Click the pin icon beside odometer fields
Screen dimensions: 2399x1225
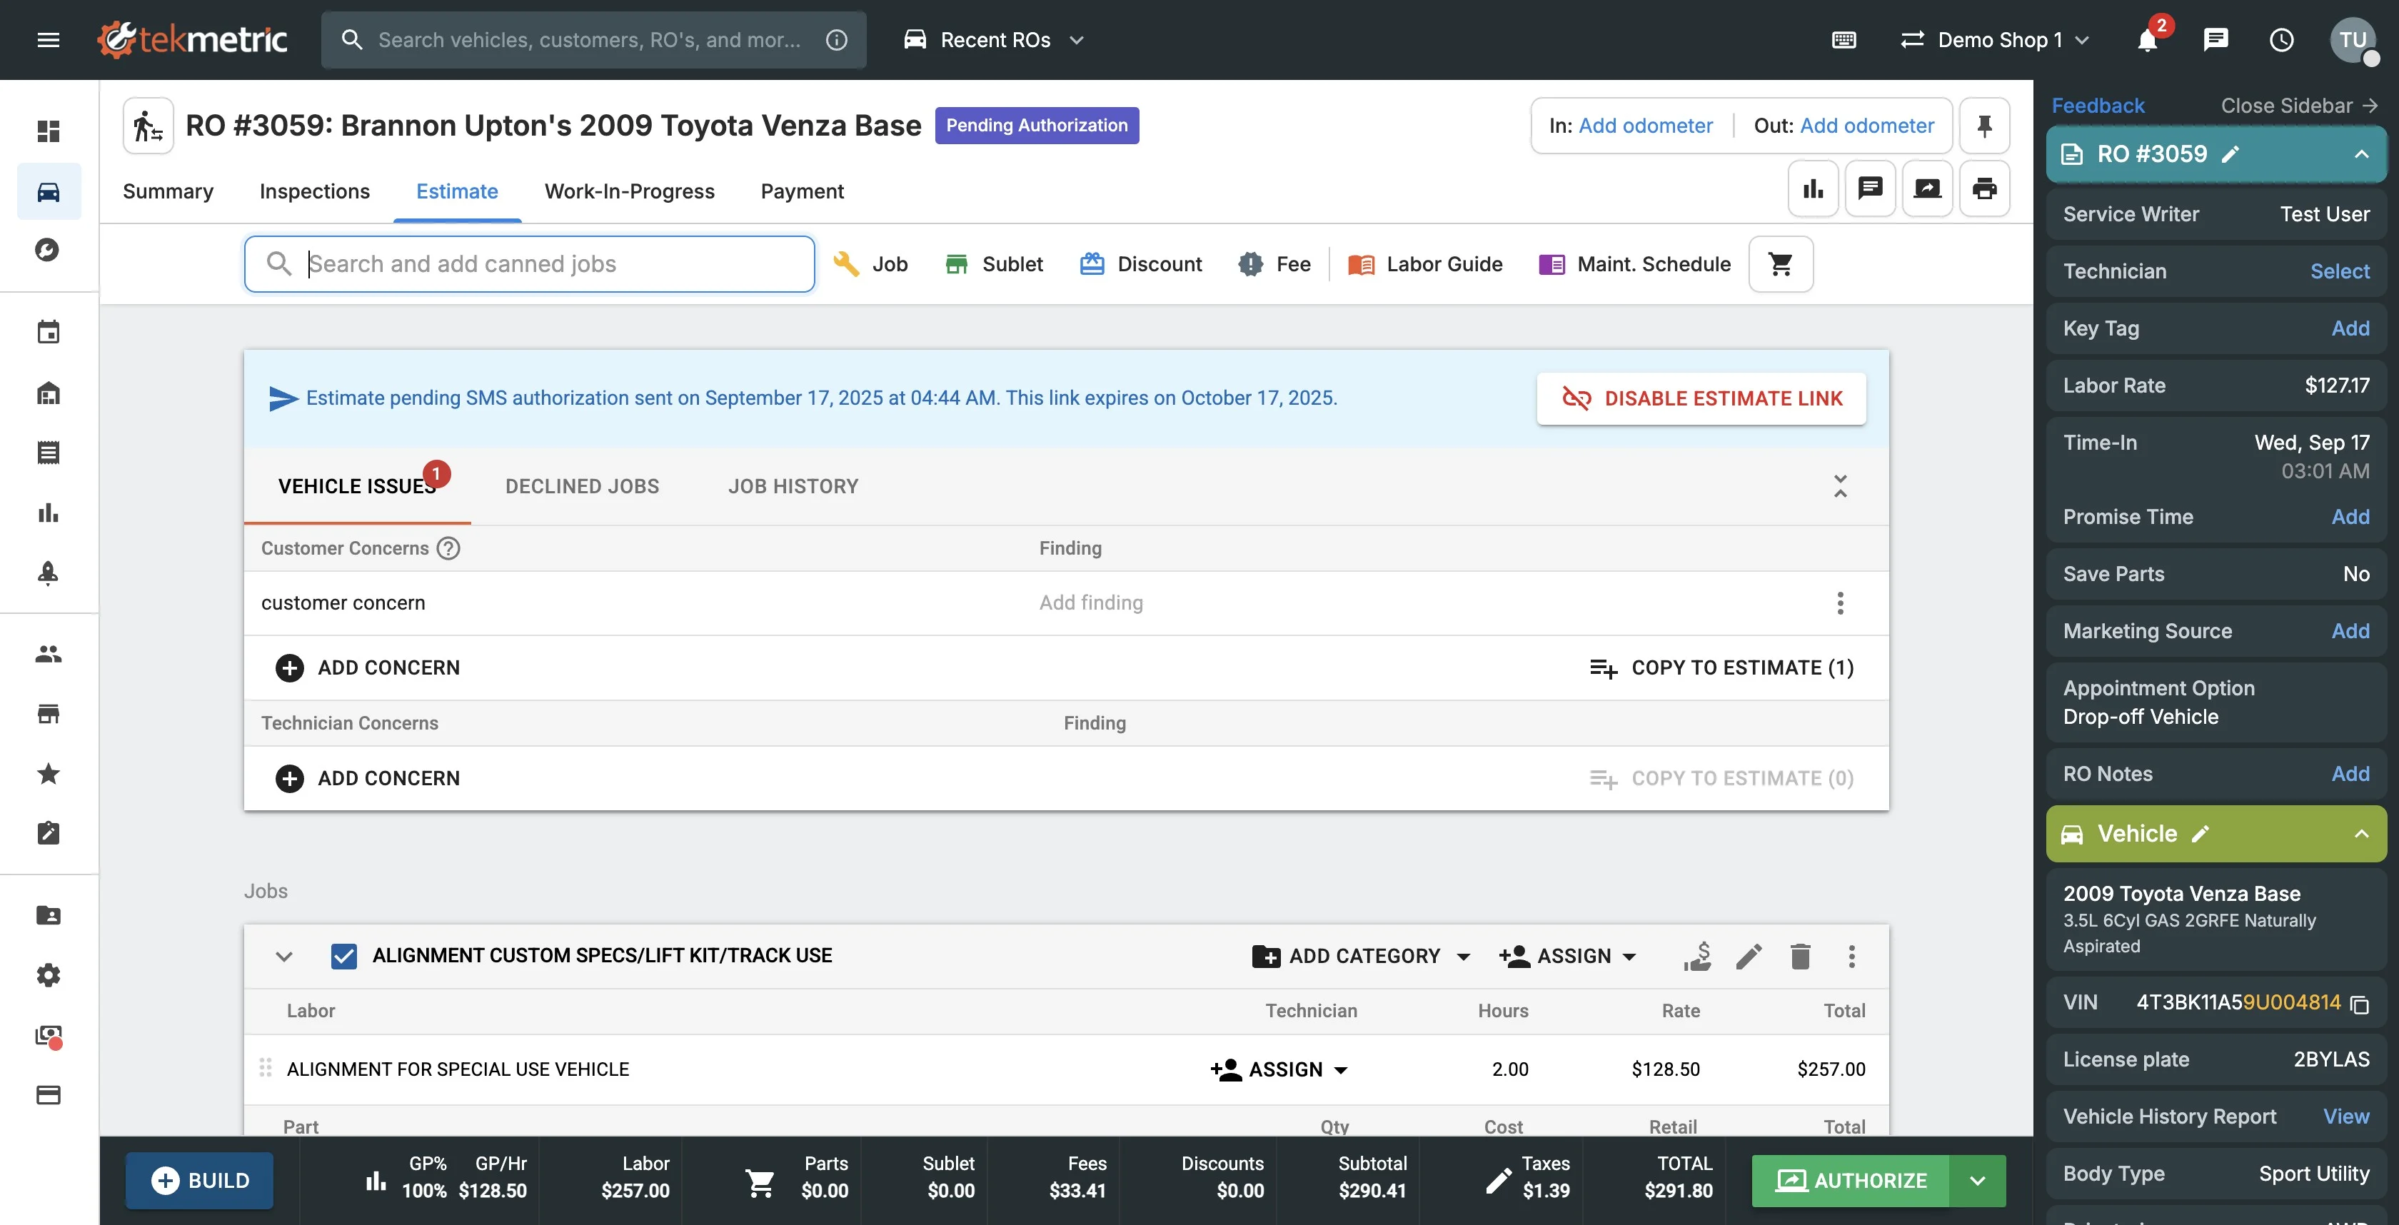click(x=1983, y=126)
